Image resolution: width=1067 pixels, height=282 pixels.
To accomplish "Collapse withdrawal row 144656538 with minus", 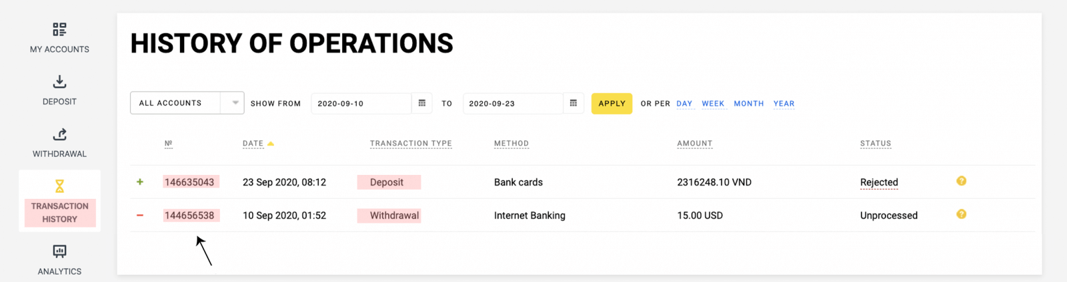I will [140, 215].
